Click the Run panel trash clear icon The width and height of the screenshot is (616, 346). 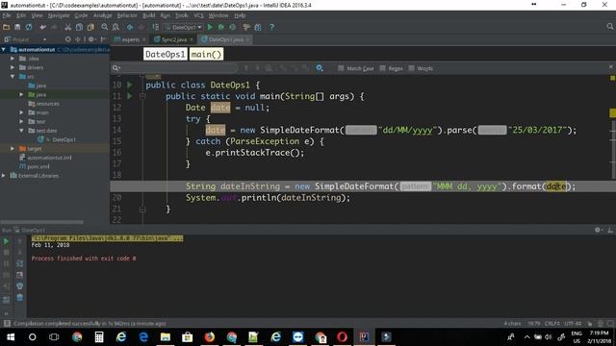(19, 298)
